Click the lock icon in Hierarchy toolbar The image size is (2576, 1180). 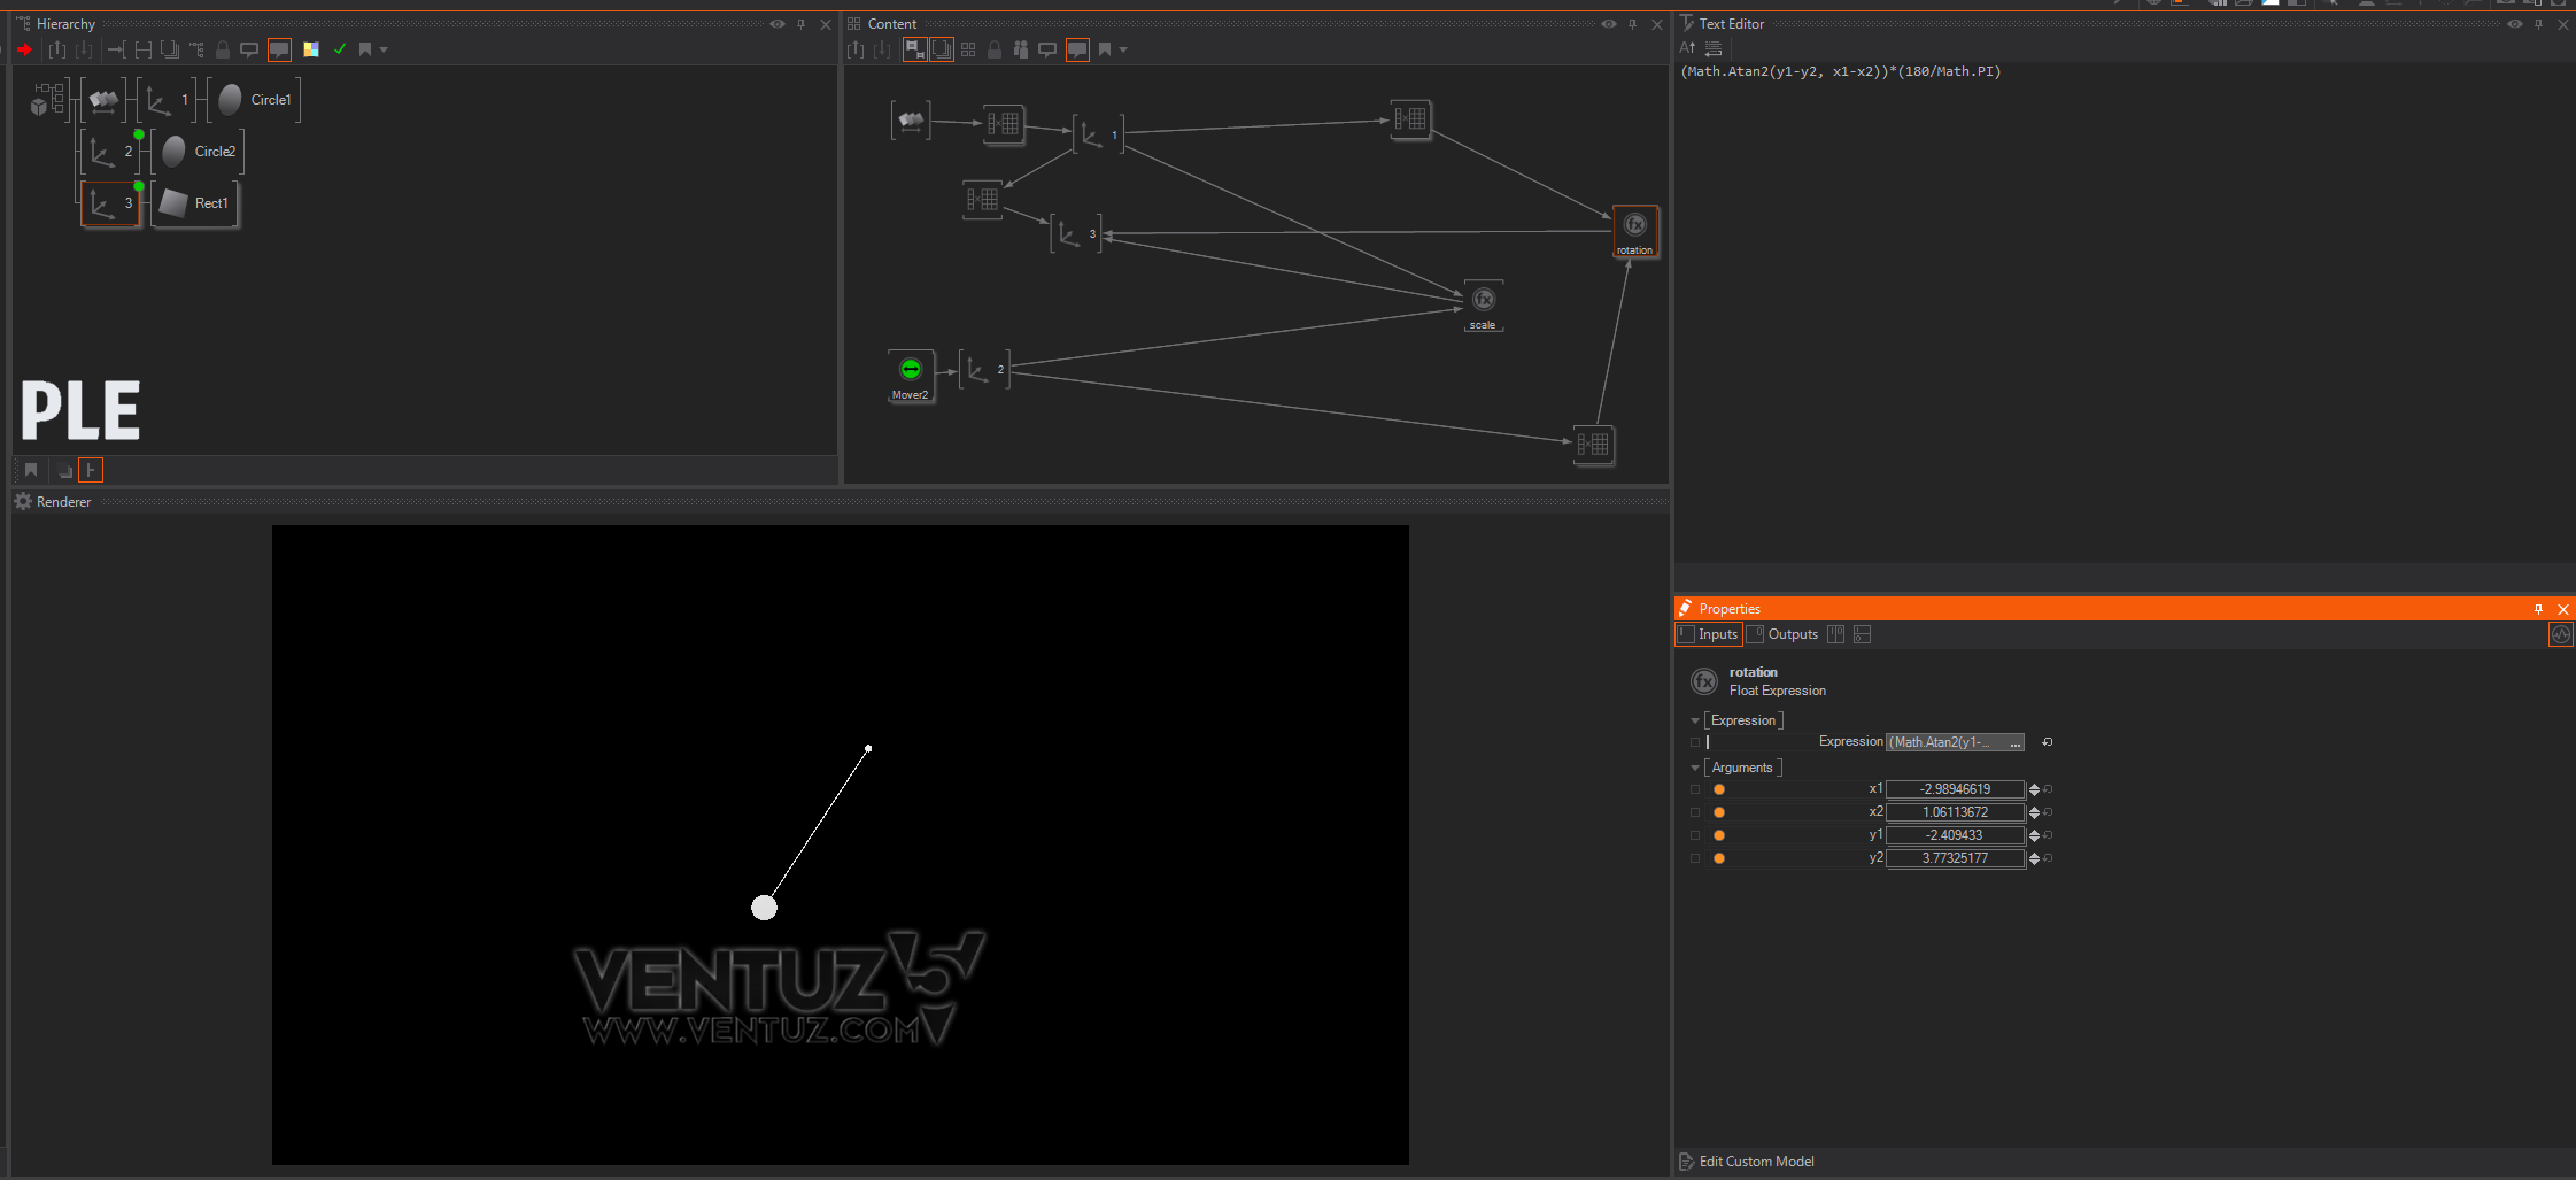pos(222,49)
